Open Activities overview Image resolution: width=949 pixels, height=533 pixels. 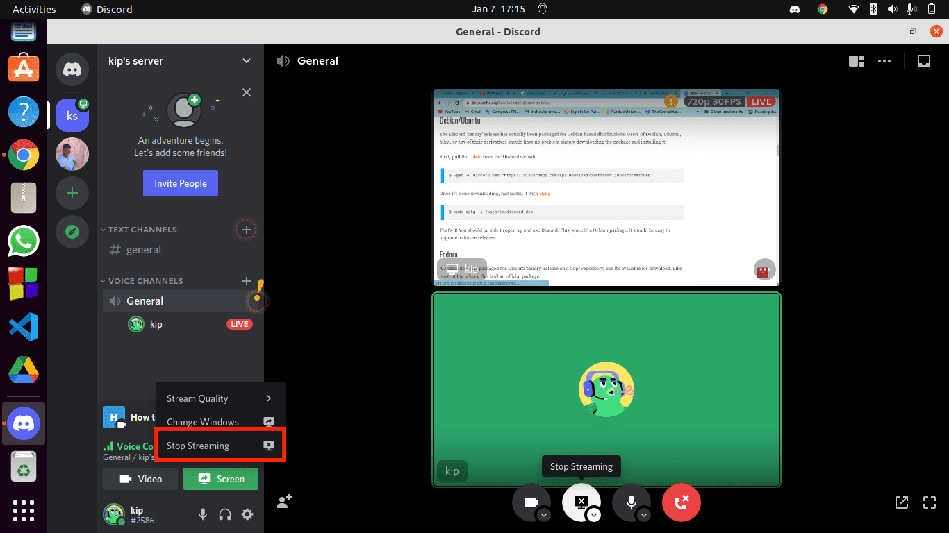click(x=34, y=9)
